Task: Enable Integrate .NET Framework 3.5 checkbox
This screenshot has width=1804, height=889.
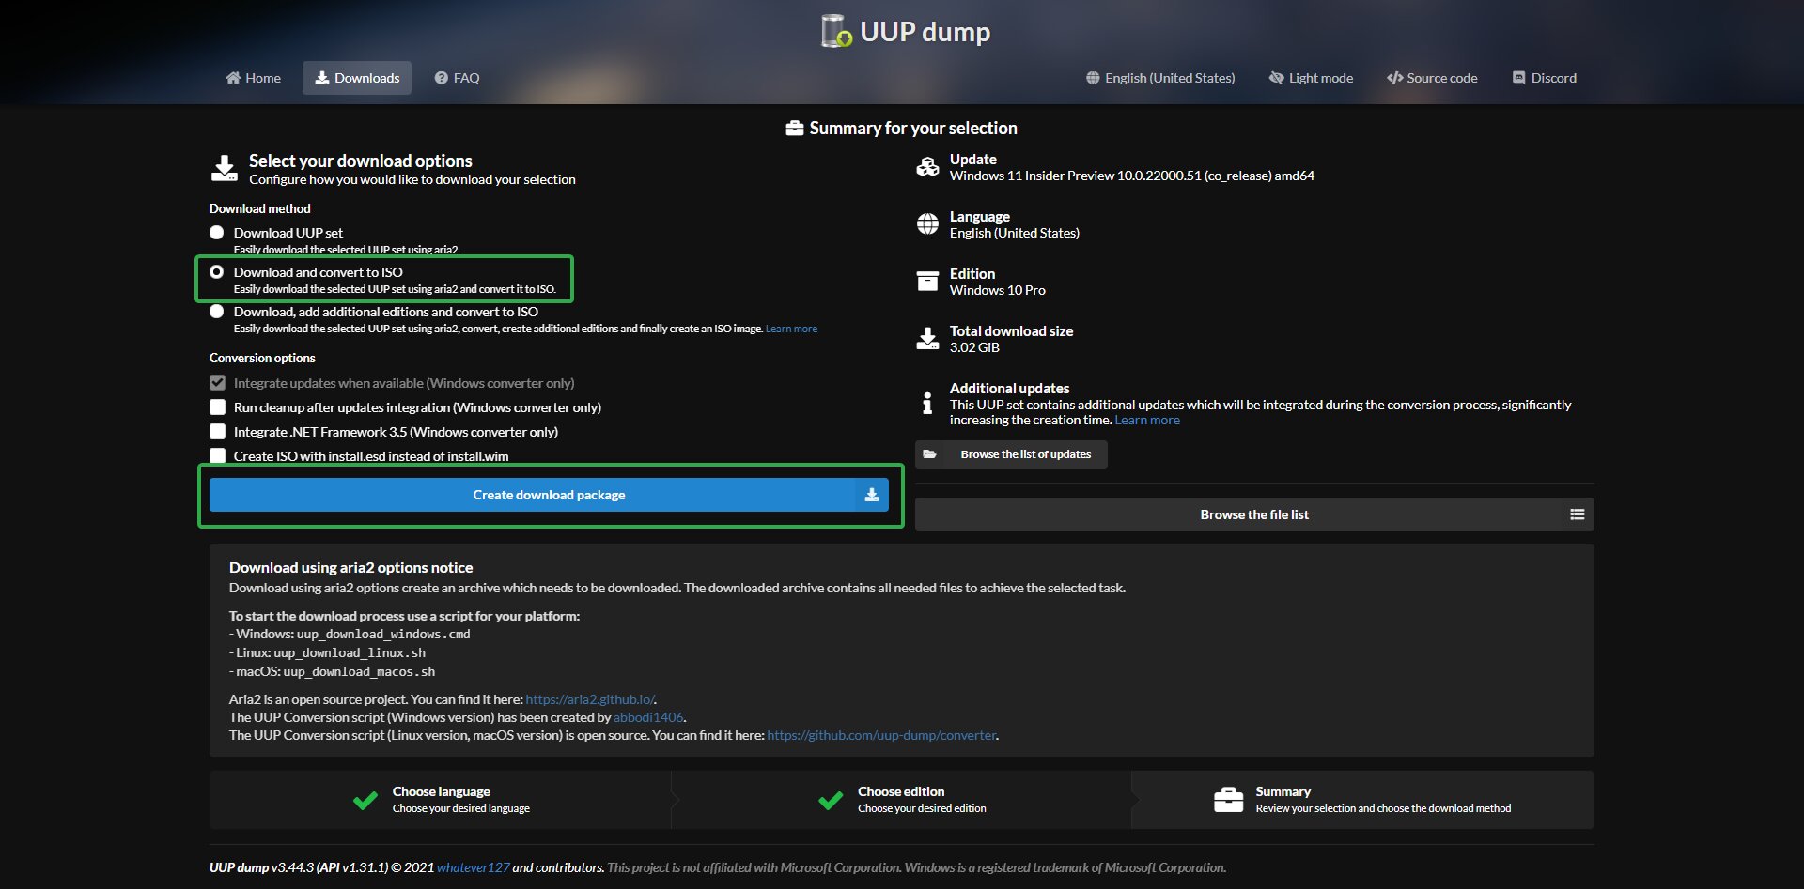Action: coord(218,432)
